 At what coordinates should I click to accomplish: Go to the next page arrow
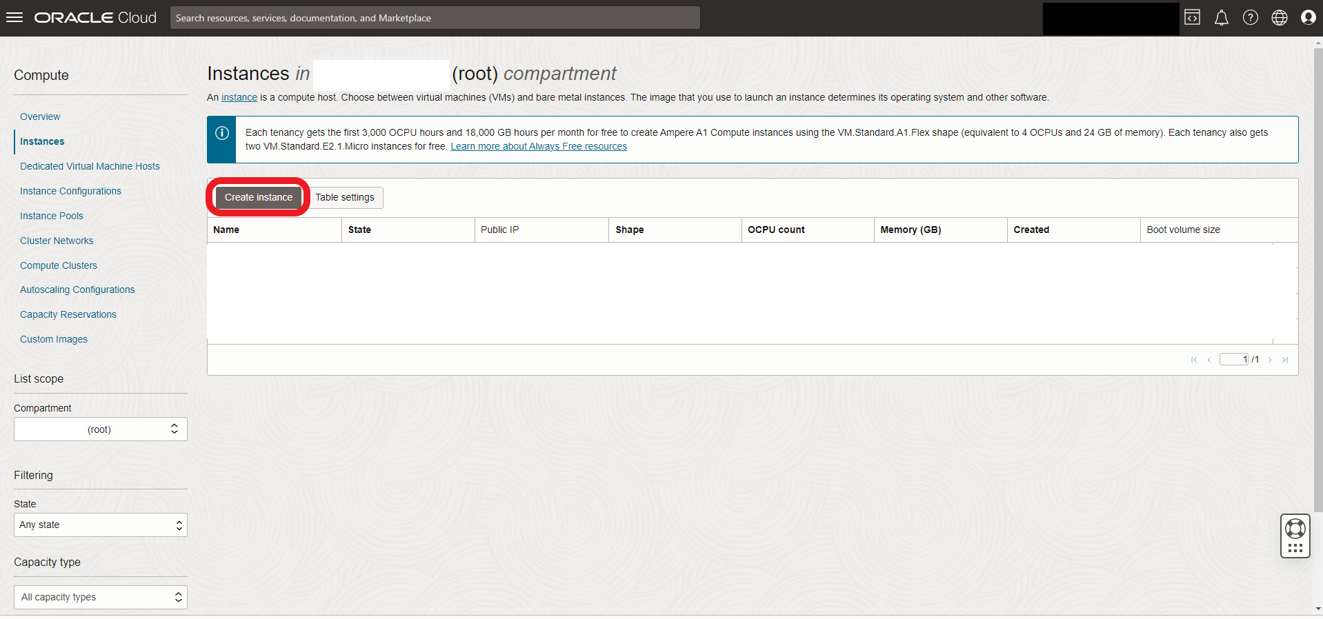click(1269, 360)
